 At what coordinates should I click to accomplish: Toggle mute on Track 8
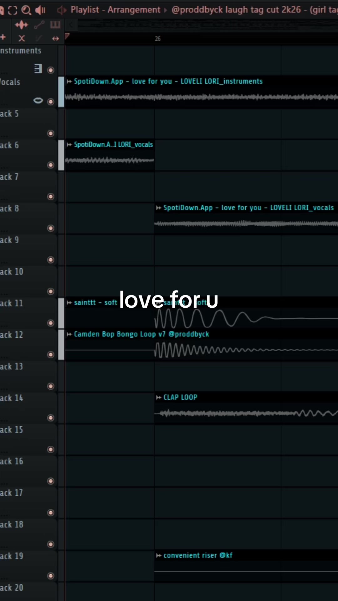51,228
